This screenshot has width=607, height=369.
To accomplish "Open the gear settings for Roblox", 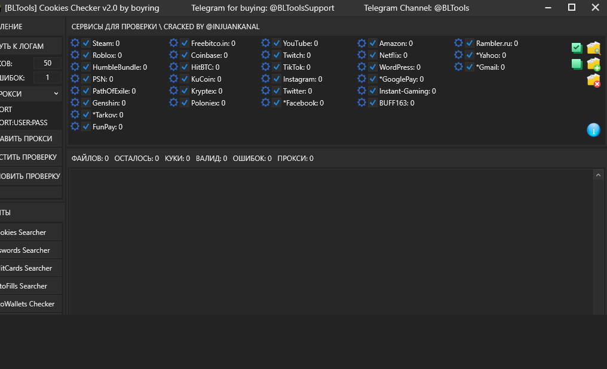I will [x=75, y=55].
